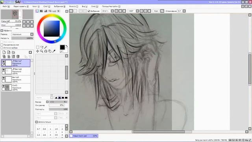The width and height of the screenshot is (252, 142).
Task: Collapse the color panel with corner button
Action: point(67,11)
